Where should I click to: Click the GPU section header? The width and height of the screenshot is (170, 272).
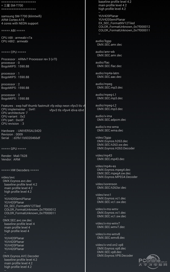click(14, 149)
